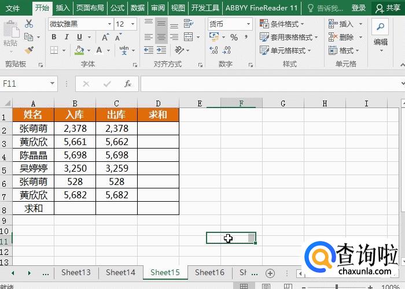Expand font group dialog launcher
This screenshot has height=289, width=405.
point(135,65)
